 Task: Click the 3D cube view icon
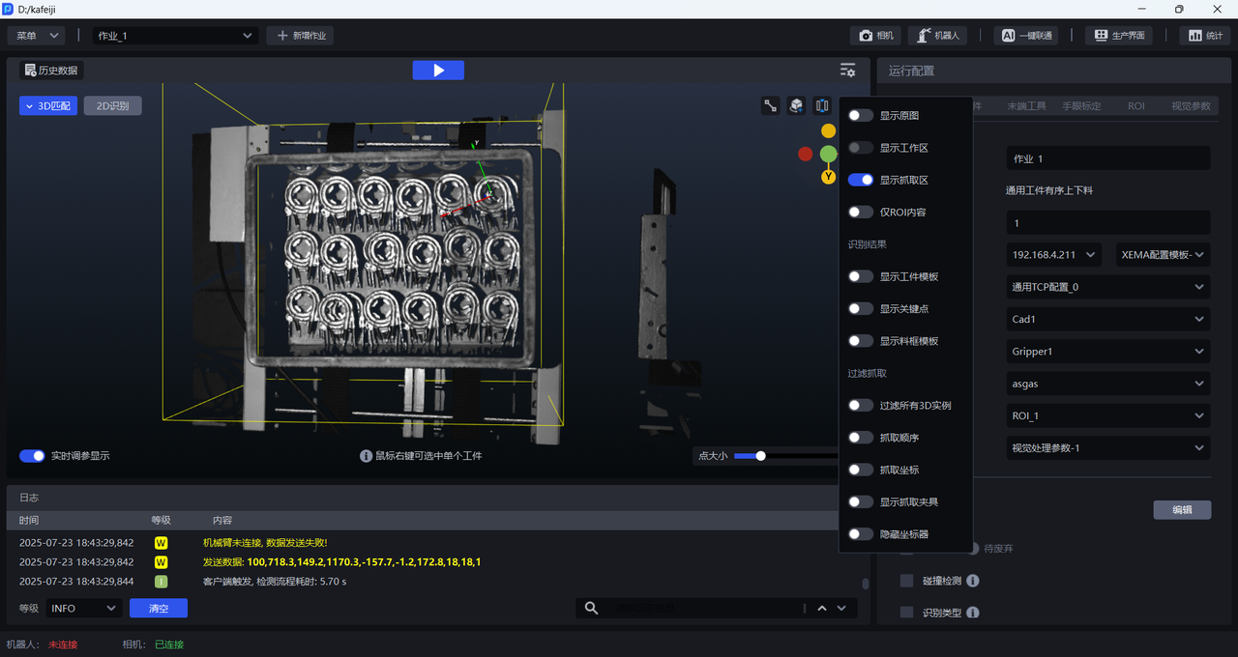[x=796, y=106]
